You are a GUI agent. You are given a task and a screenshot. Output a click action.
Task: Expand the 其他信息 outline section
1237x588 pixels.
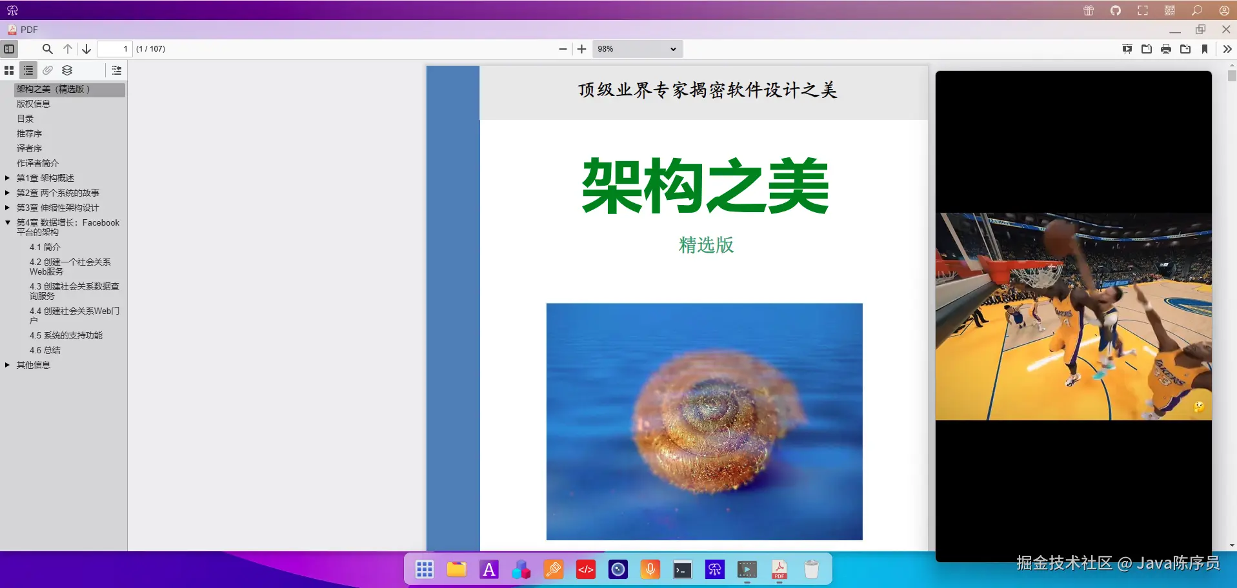pos(7,365)
